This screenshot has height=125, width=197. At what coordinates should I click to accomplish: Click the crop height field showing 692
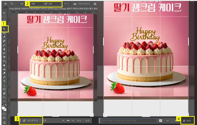[x=55, y=4]
